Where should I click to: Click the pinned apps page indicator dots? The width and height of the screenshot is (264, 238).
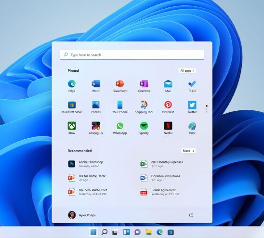point(207,109)
